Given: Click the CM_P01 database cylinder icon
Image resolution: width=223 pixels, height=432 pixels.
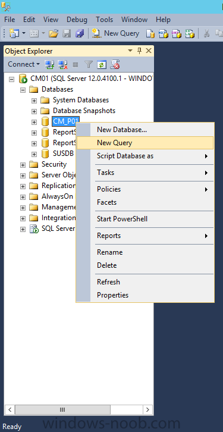Looking at the screenshot, I should coord(45,121).
